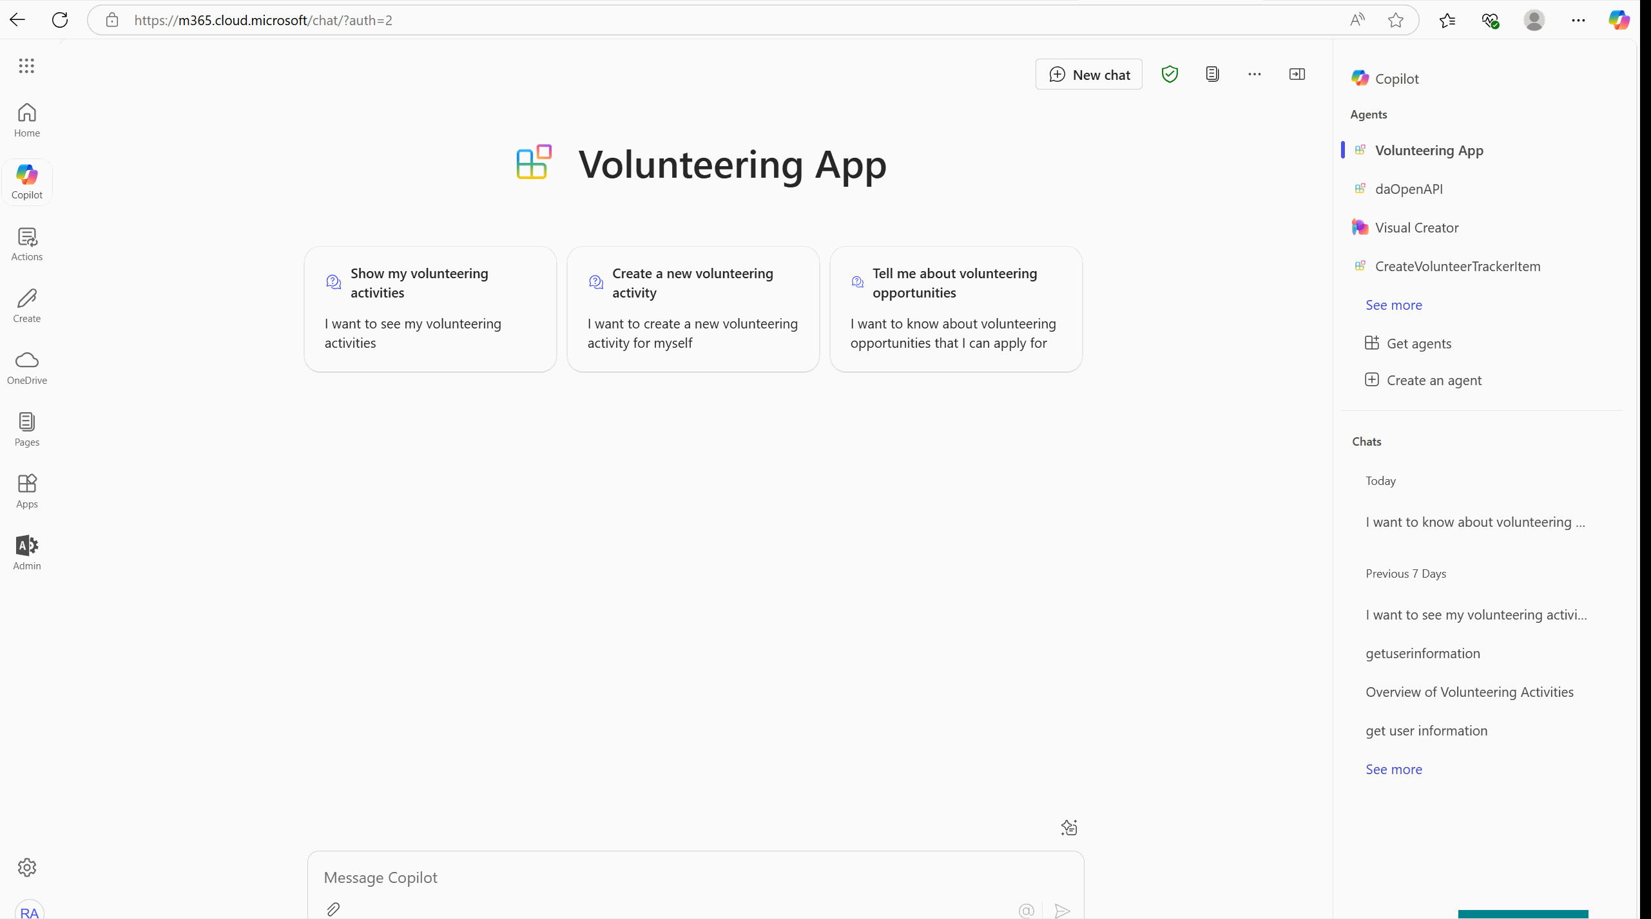1651x919 pixels.
Task: Open the 'get user information' chat
Action: 1426,731
